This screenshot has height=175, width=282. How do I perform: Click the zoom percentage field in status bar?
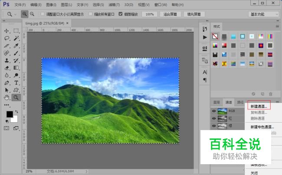pyautogui.click(x=29, y=171)
